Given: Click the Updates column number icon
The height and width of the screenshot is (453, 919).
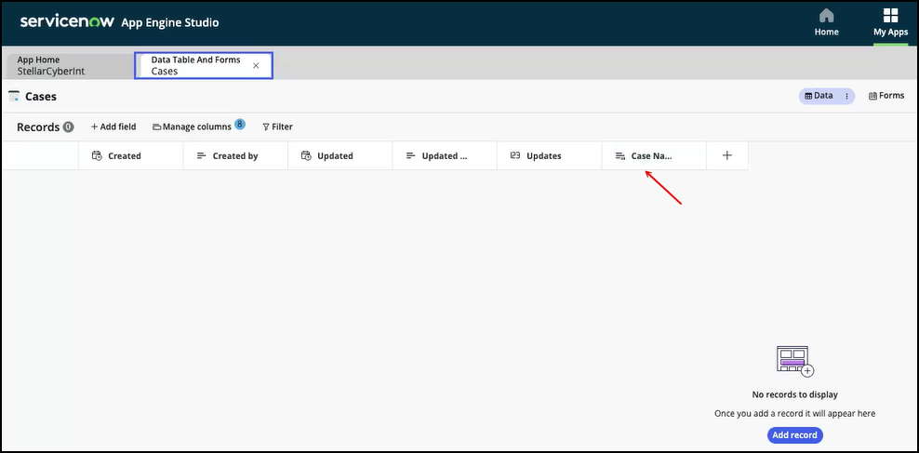Looking at the screenshot, I should click(x=514, y=156).
